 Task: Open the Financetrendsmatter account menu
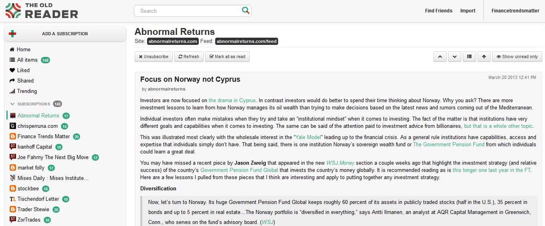pyautogui.click(x=515, y=11)
